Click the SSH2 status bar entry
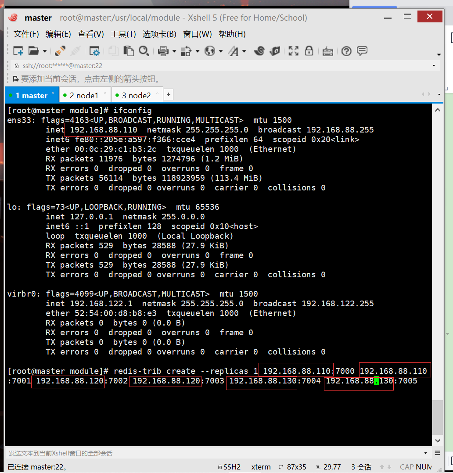 coord(230,467)
